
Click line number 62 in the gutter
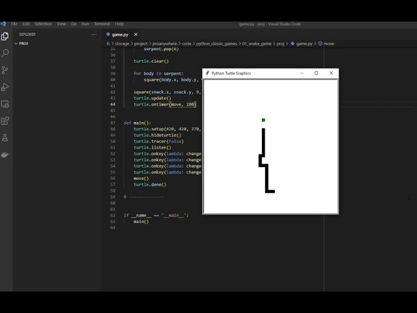click(x=113, y=215)
